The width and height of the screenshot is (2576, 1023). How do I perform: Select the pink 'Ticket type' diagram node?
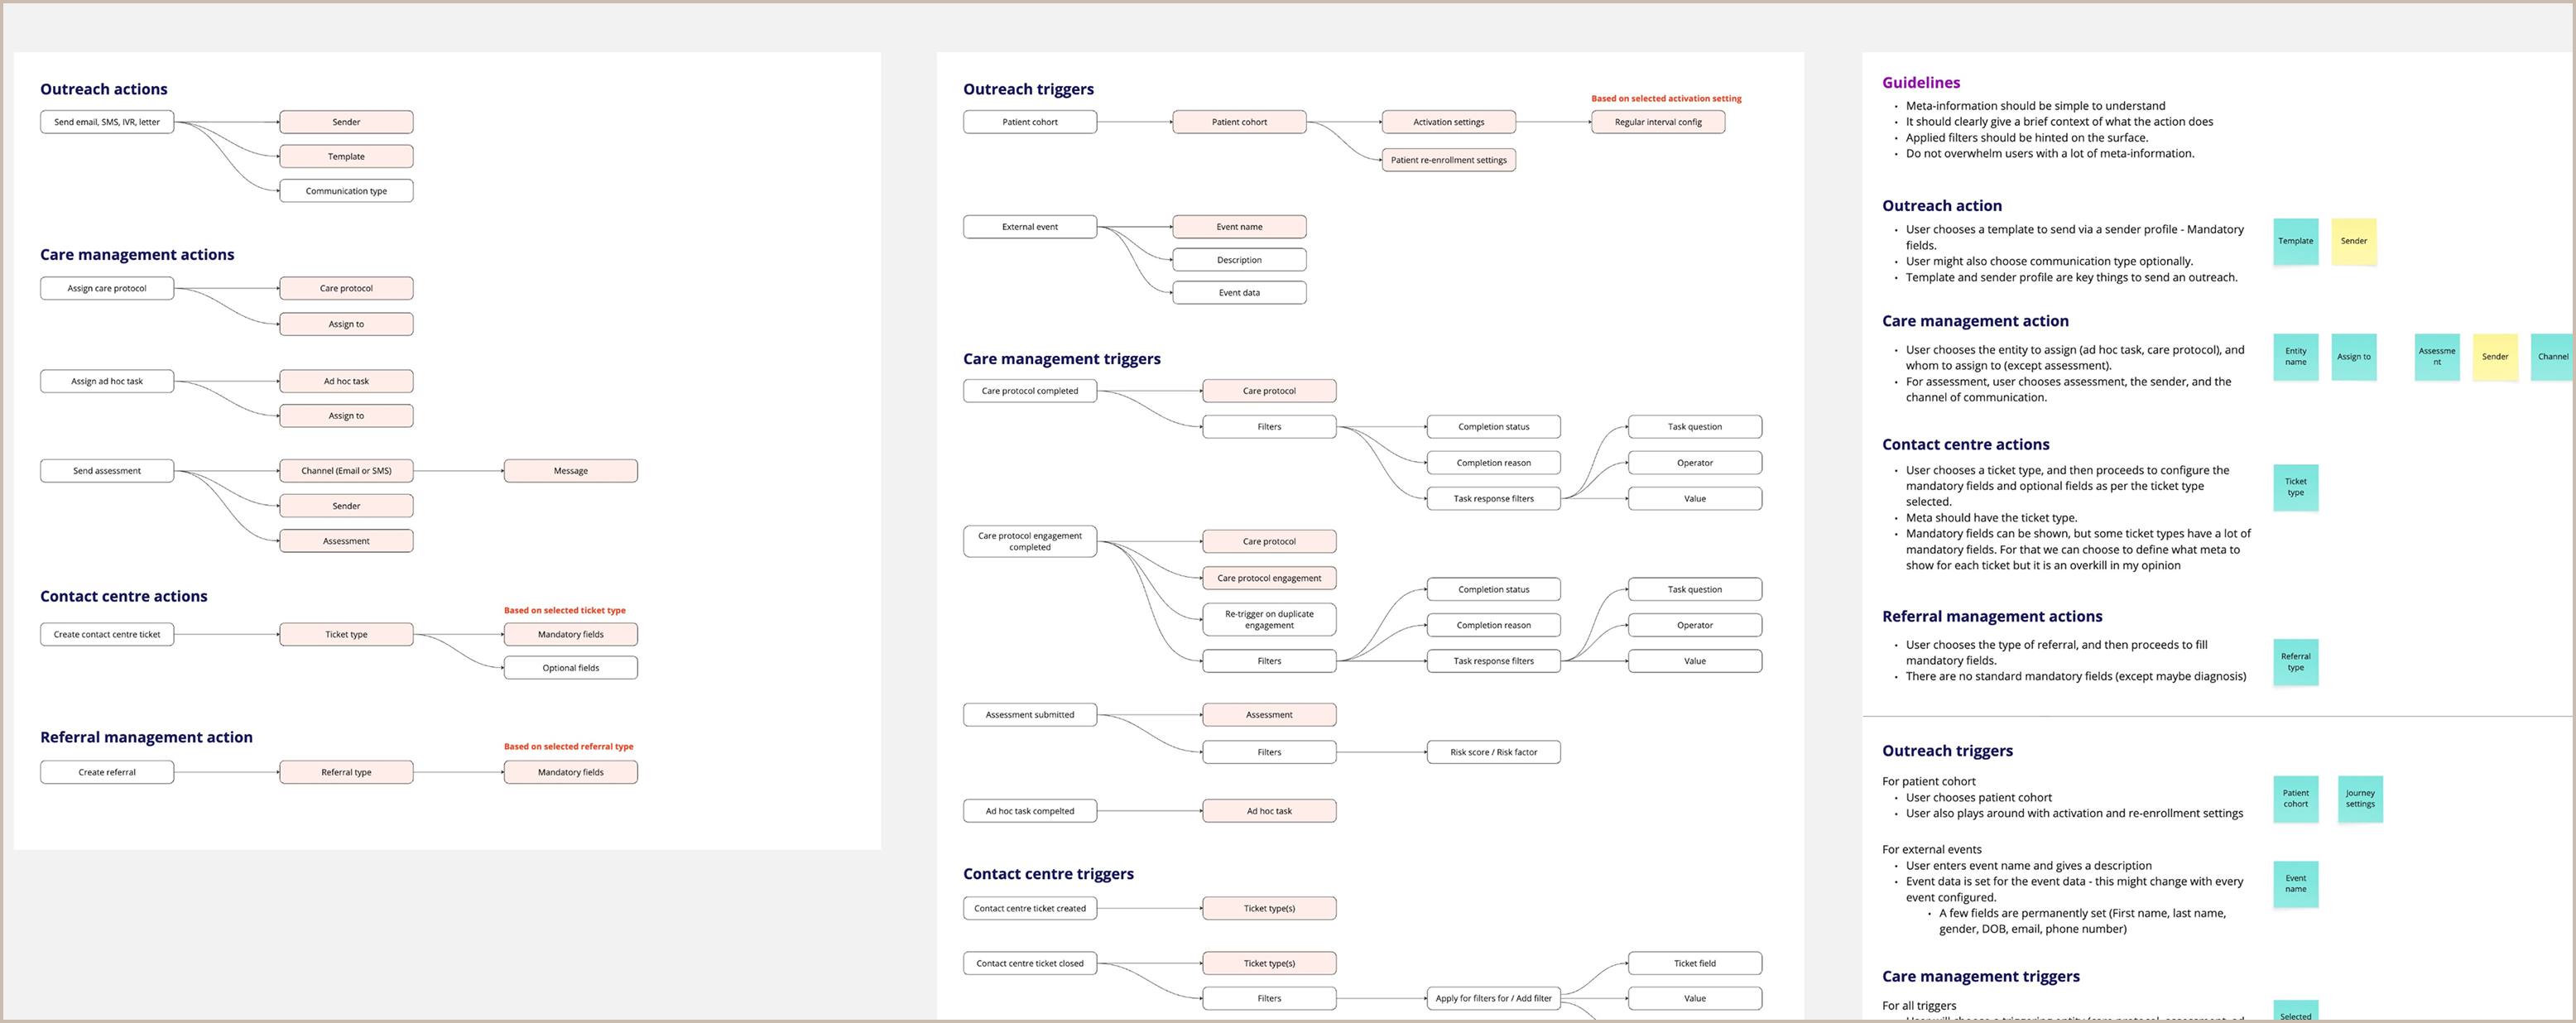[x=346, y=634]
